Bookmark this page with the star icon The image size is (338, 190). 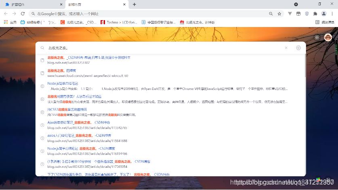[x=279, y=14]
